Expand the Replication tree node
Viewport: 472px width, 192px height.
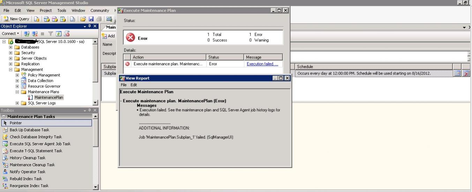tap(11, 64)
